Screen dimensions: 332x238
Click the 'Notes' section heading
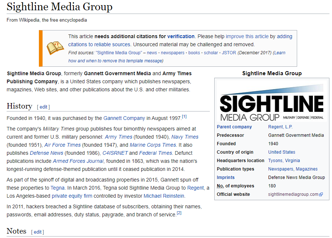click(17, 231)
